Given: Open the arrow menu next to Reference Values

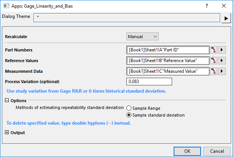Looking at the screenshot, I should [x=222, y=61].
